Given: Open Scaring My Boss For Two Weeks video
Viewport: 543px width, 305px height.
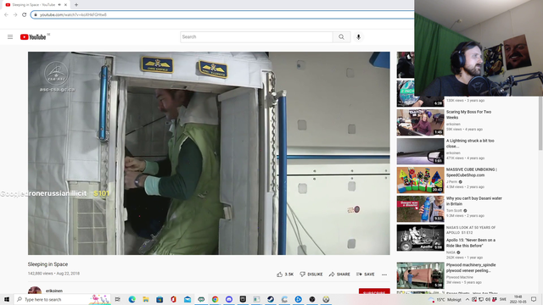Looking at the screenshot, I should 468,115.
